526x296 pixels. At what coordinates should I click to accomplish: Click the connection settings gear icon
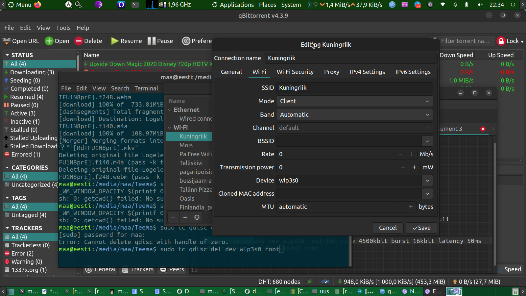point(197,217)
